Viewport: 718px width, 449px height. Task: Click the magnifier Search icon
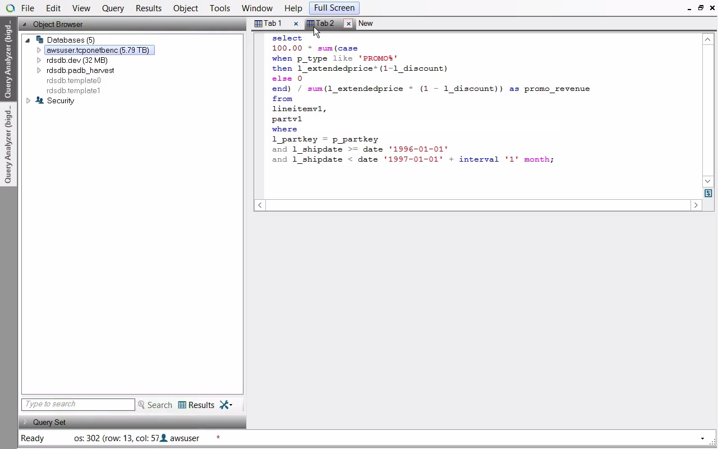coord(141,405)
